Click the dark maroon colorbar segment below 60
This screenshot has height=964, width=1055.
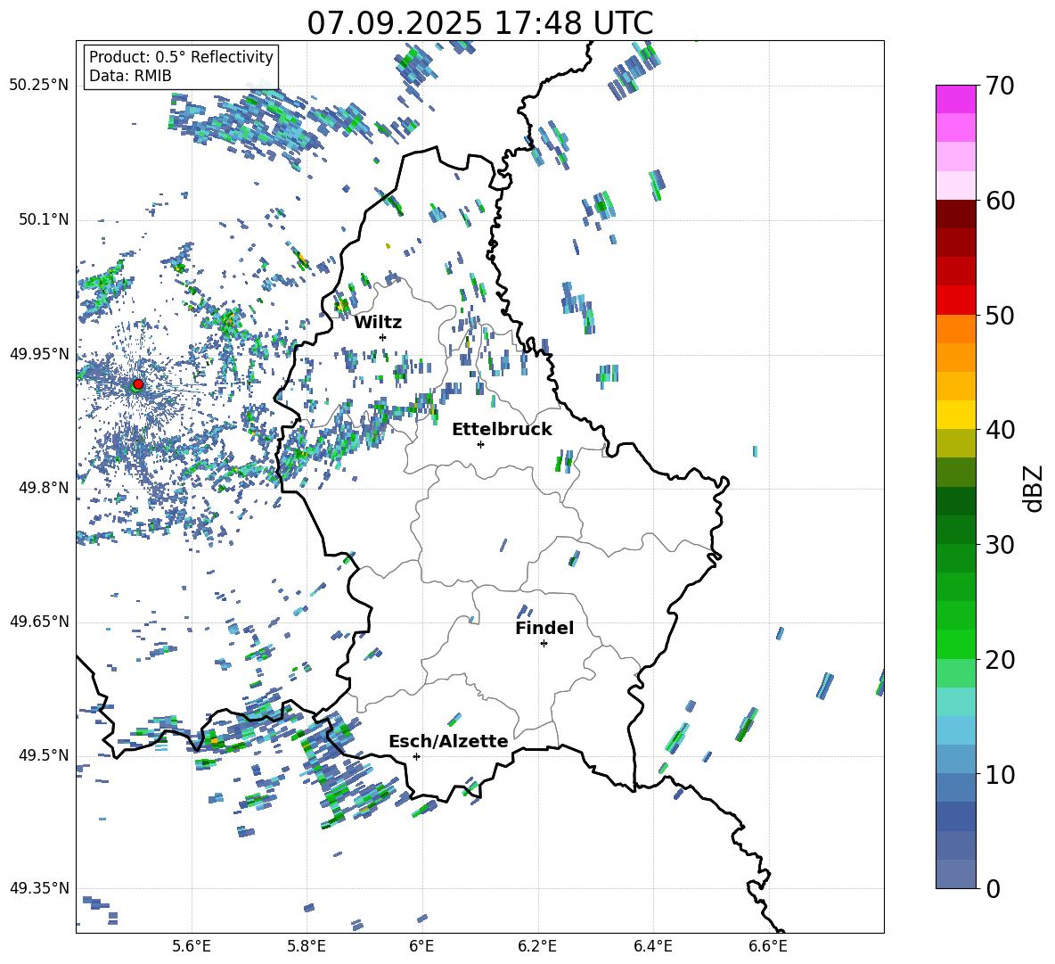956,214
